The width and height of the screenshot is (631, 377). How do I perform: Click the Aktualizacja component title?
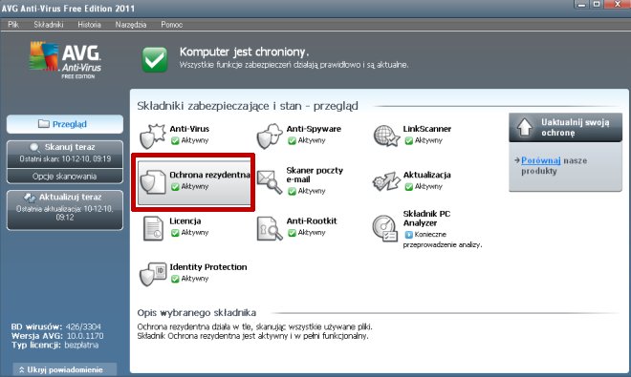coord(426,175)
